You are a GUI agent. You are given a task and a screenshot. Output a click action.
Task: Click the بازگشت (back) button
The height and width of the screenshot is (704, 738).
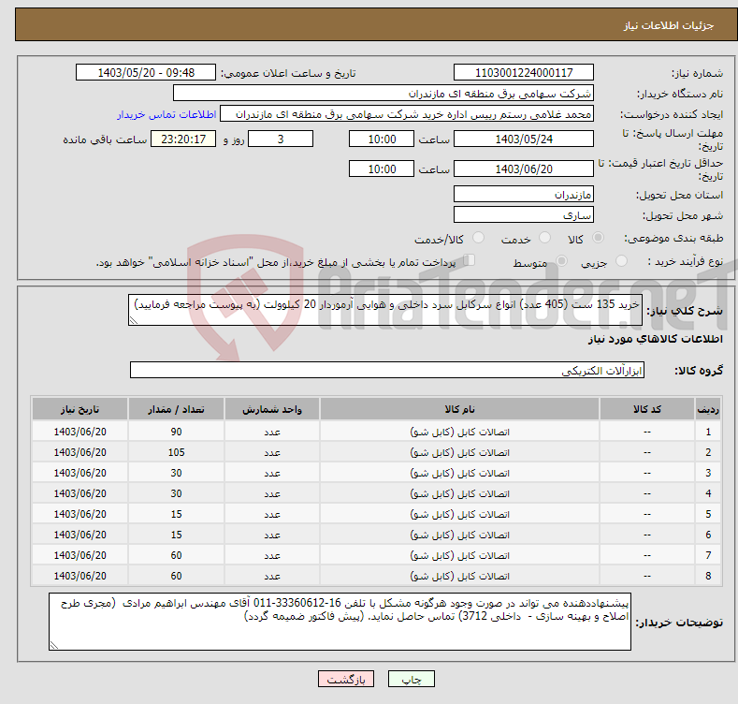pyautogui.click(x=346, y=679)
